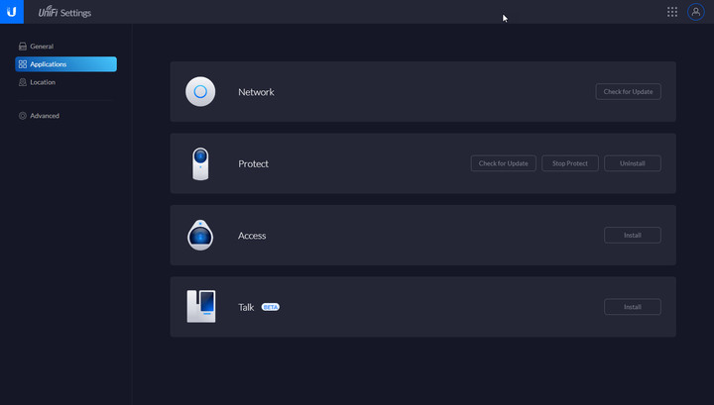Click the Network application name
The width and height of the screenshot is (714, 405).
pyautogui.click(x=256, y=92)
